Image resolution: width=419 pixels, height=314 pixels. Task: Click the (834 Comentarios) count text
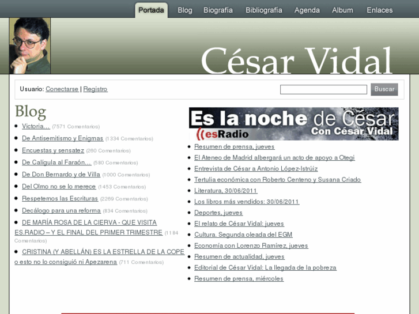(x=125, y=211)
